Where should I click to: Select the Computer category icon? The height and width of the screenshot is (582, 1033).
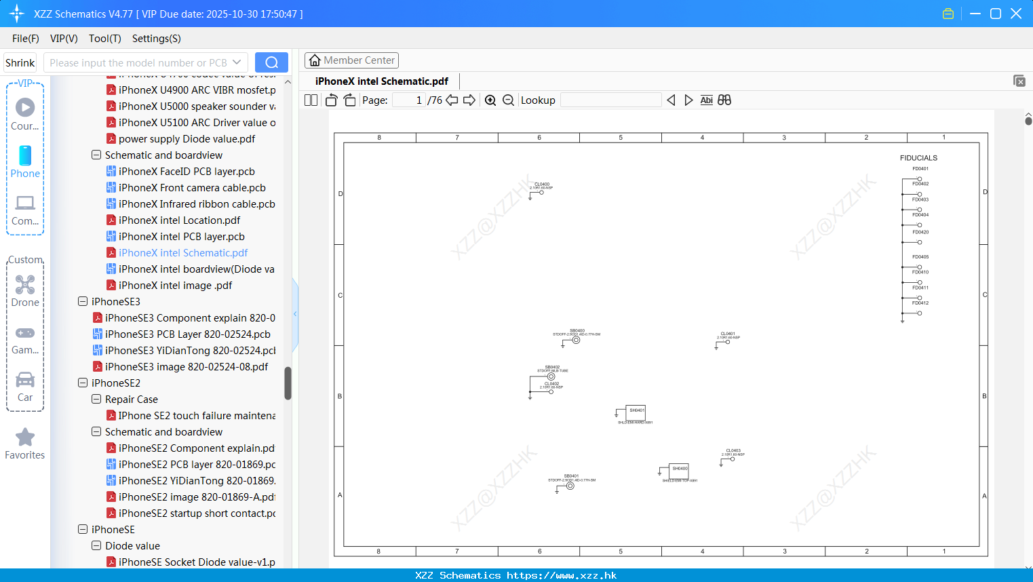click(25, 210)
